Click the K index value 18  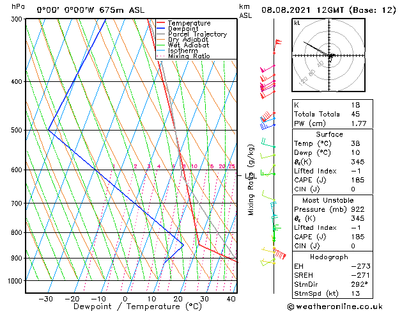point(355,105)
